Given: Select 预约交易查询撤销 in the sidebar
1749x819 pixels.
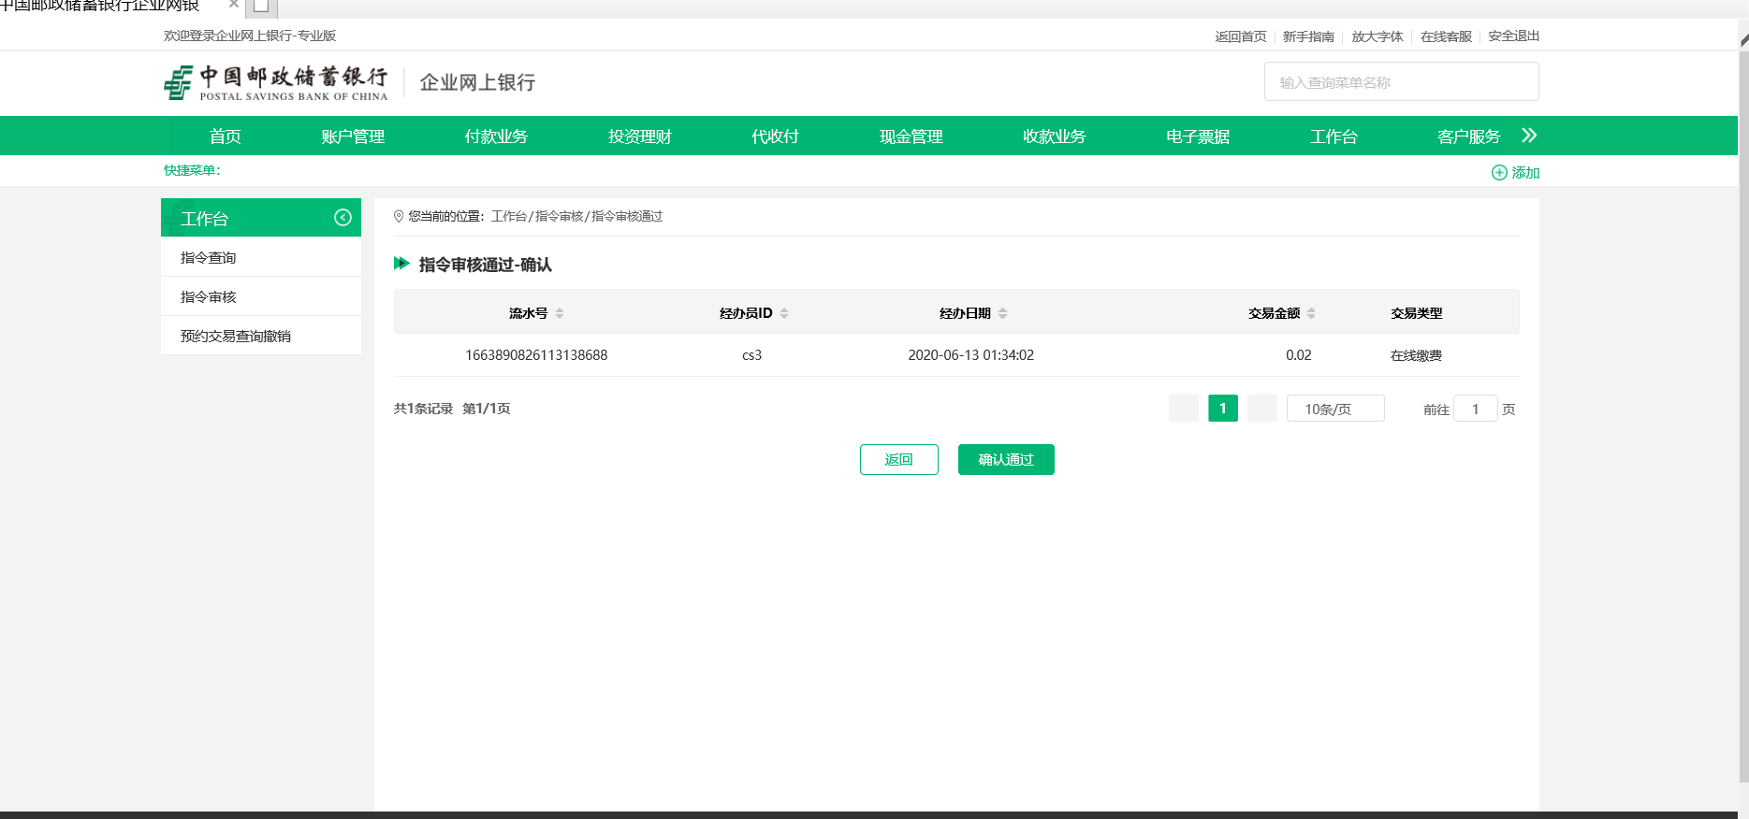Looking at the screenshot, I should (236, 336).
